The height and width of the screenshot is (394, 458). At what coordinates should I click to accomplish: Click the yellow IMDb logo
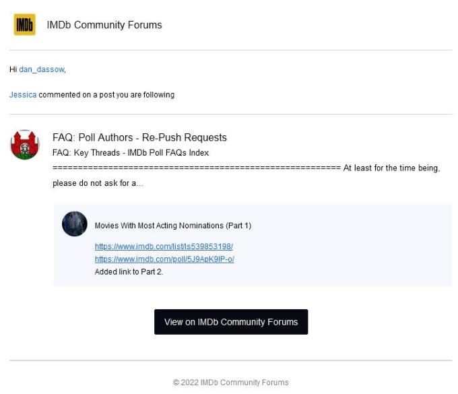point(25,25)
